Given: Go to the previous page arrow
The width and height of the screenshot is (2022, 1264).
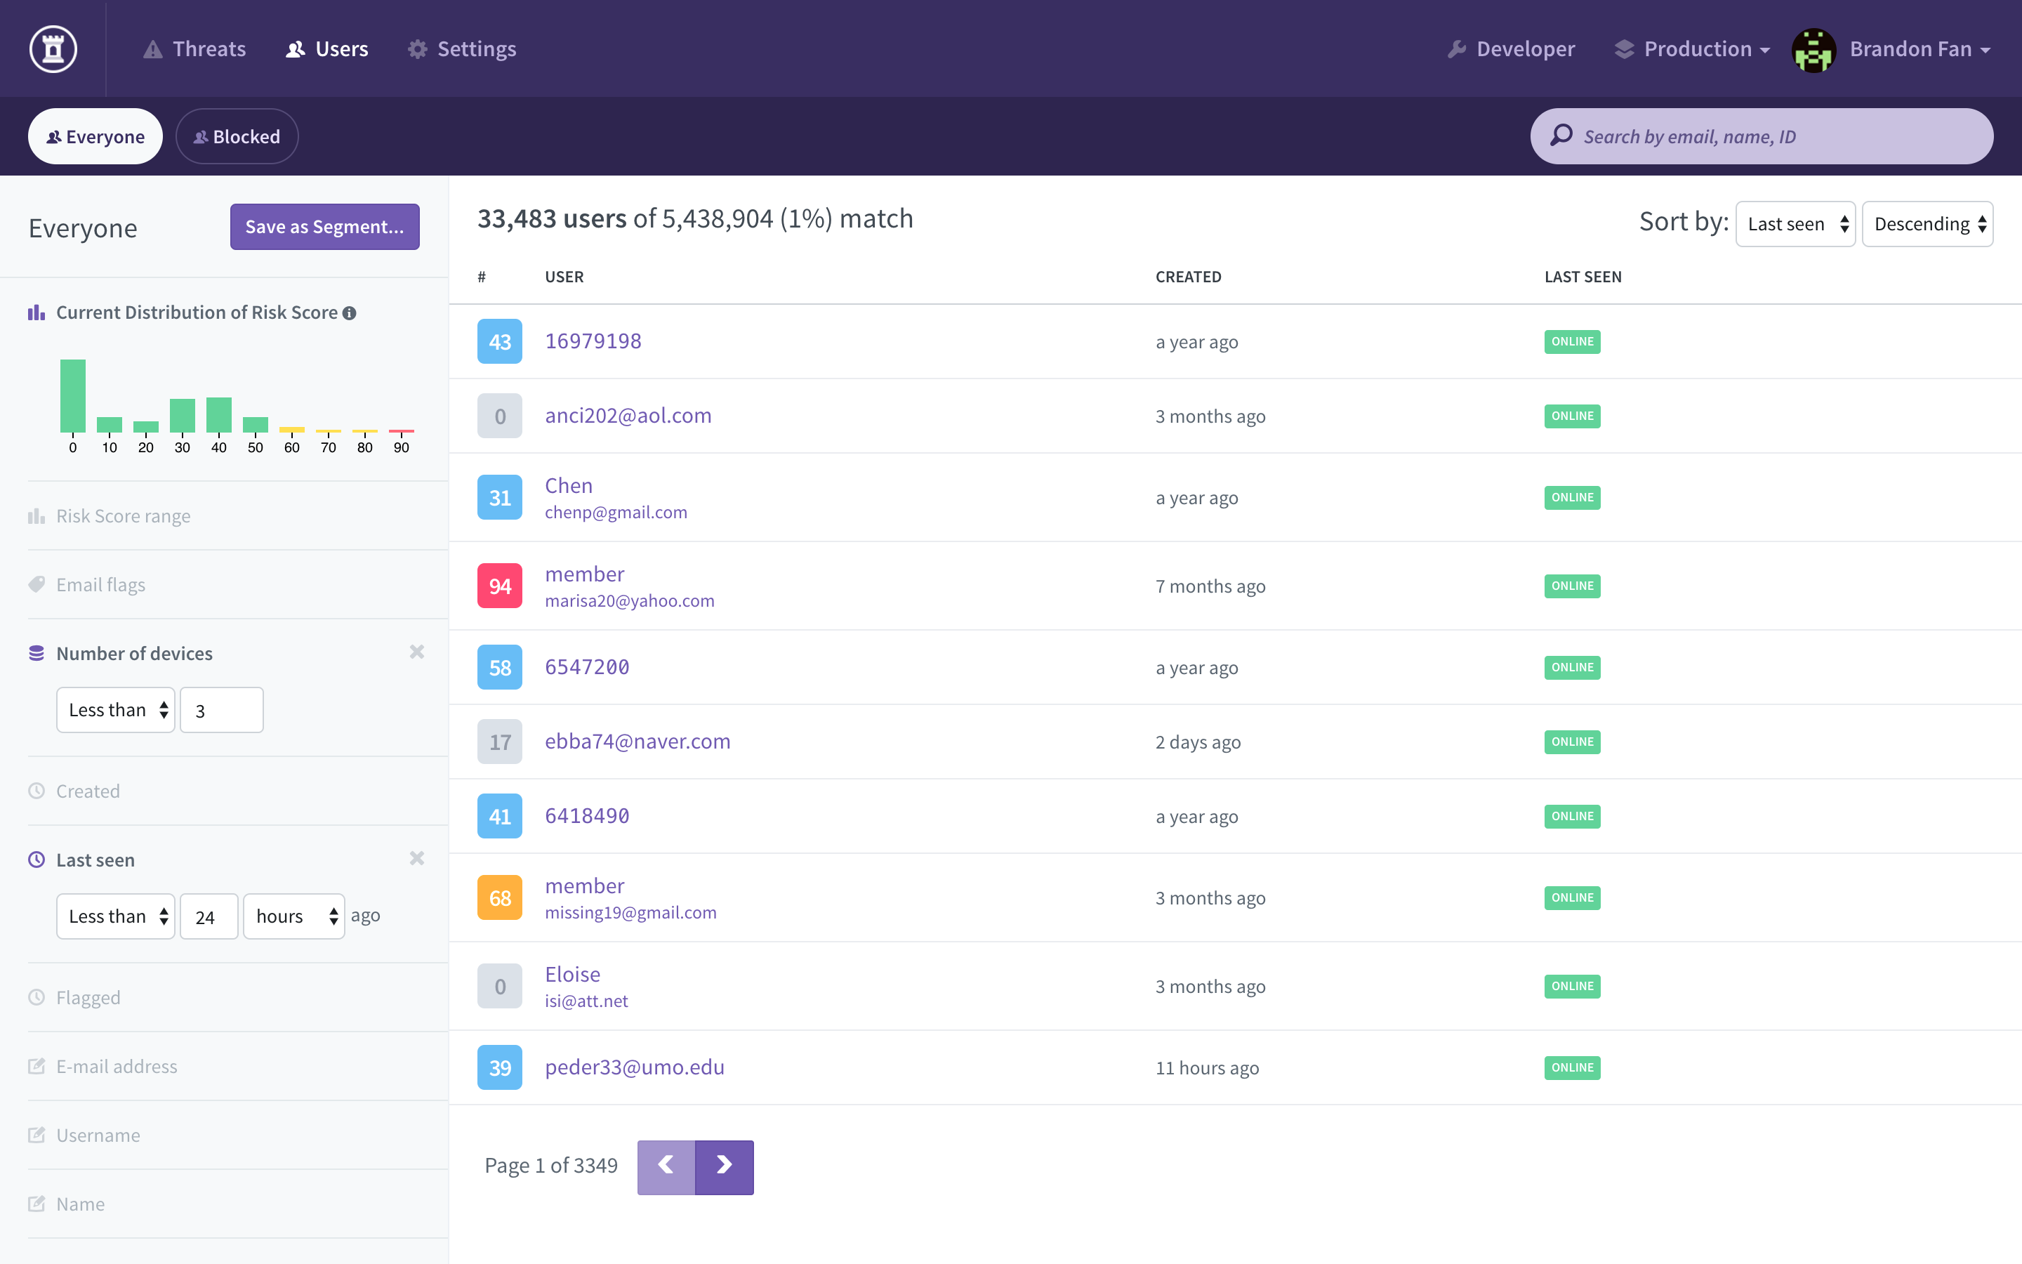Looking at the screenshot, I should (666, 1167).
